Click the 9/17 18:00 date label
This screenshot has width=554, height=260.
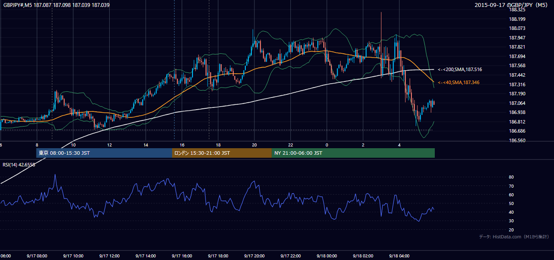click(218, 256)
